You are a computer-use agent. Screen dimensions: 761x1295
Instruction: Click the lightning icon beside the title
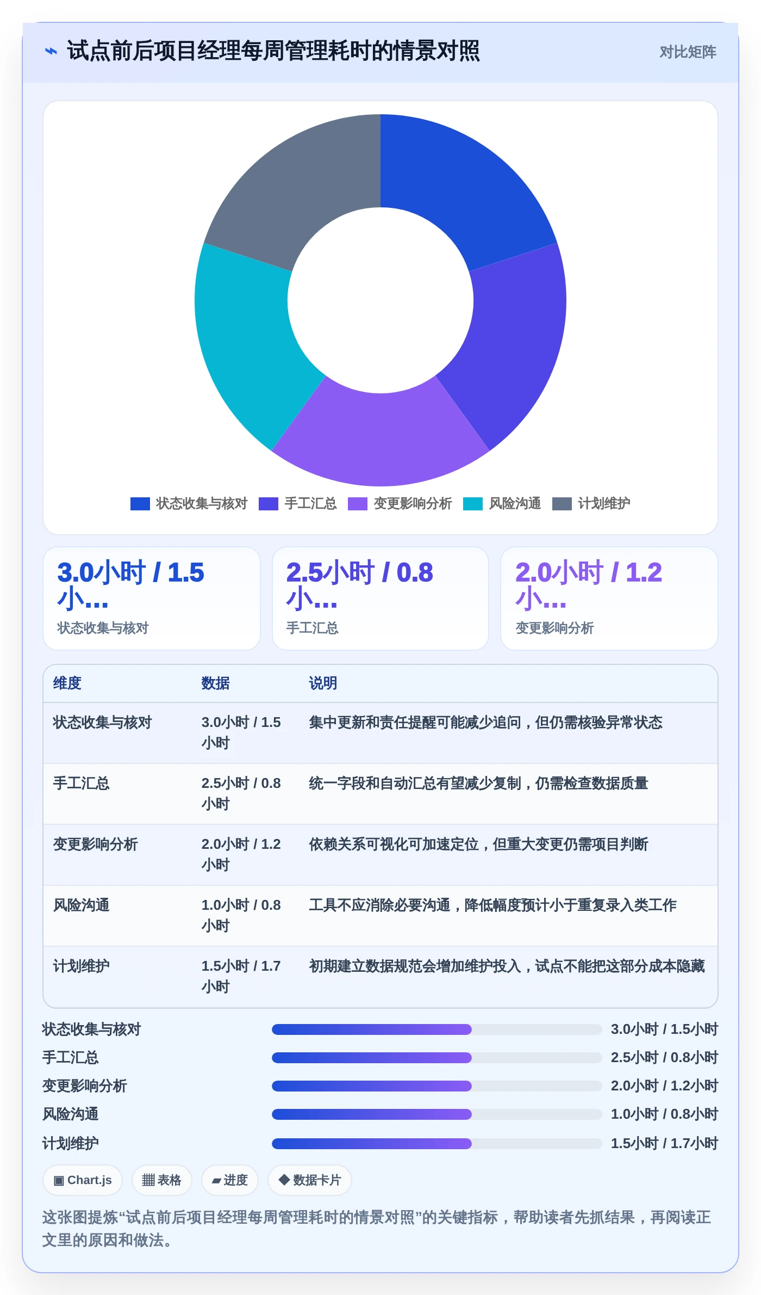(x=51, y=51)
